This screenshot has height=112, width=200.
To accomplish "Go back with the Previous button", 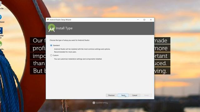I will click(111, 96).
